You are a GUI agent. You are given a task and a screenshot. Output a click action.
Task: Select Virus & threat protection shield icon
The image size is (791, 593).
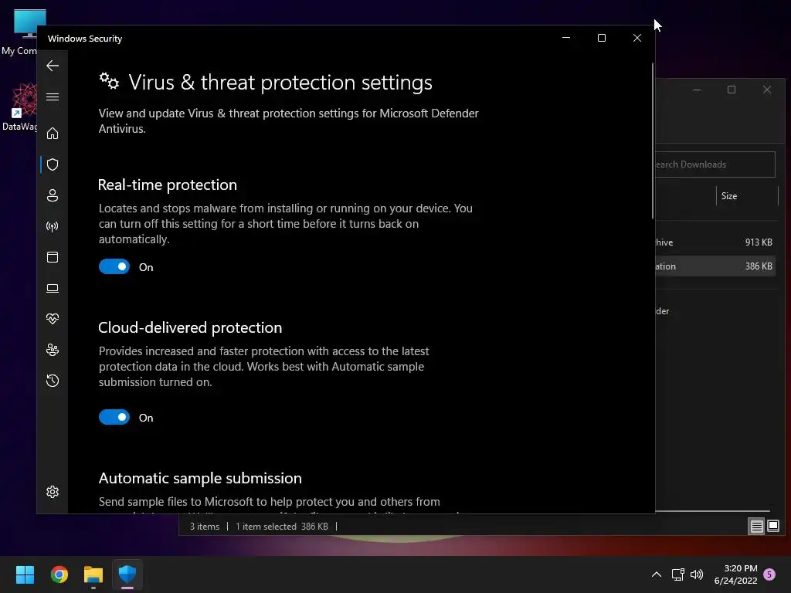click(x=53, y=164)
